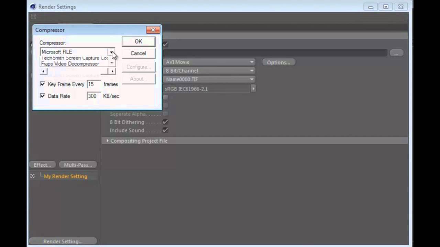Click the Key Frame Every frames field

click(94, 84)
